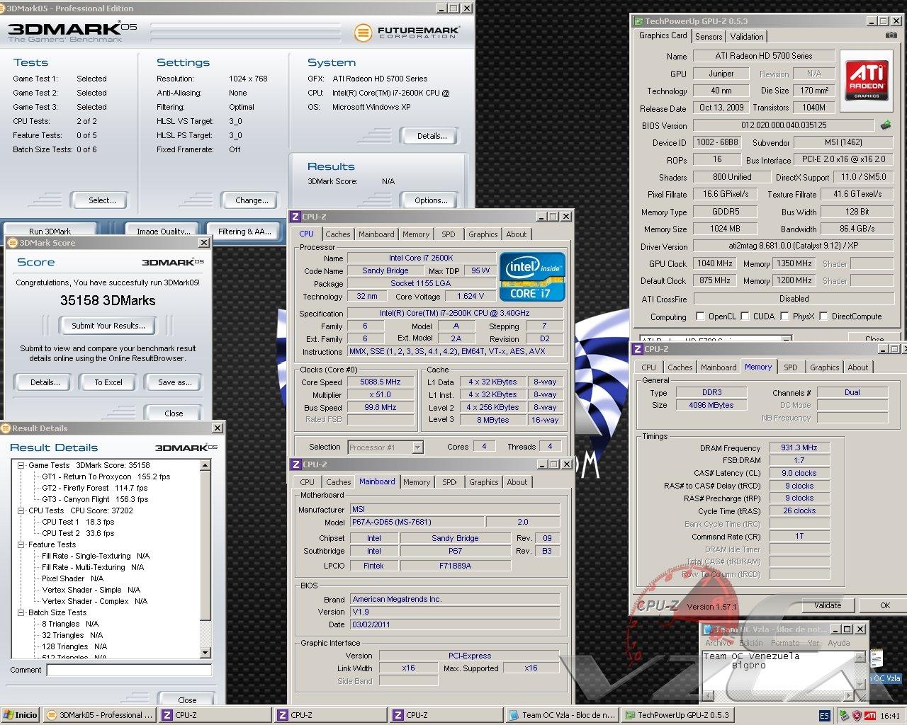Open the Processor #1 selection dropdown
The width and height of the screenshot is (907, 725).
[417, 447]
